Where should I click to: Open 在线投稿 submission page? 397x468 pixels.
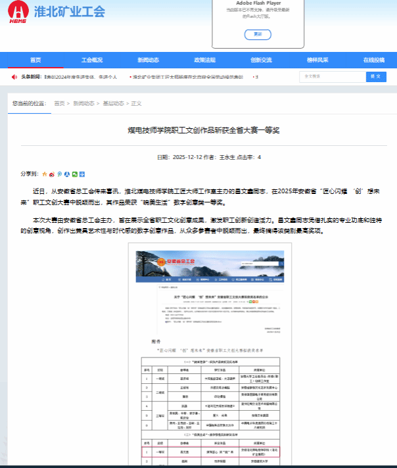click(x=373, y=60)
